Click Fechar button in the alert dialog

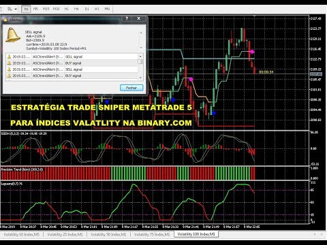pyautogui.click(x=131, y=88)
